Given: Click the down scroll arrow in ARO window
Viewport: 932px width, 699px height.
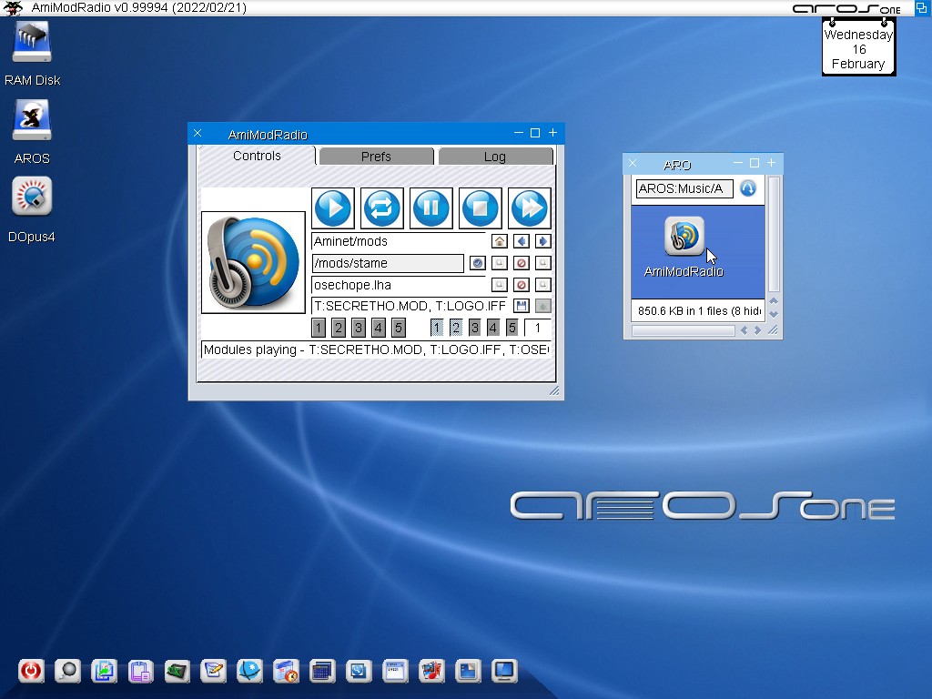Looking at the screenshot, I should coord(774,314).
